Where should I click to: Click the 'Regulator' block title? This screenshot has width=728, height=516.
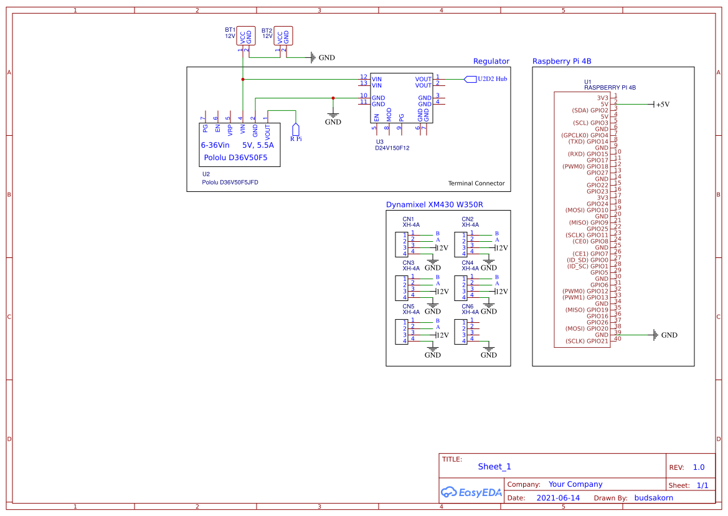click(x=491, y=61)
